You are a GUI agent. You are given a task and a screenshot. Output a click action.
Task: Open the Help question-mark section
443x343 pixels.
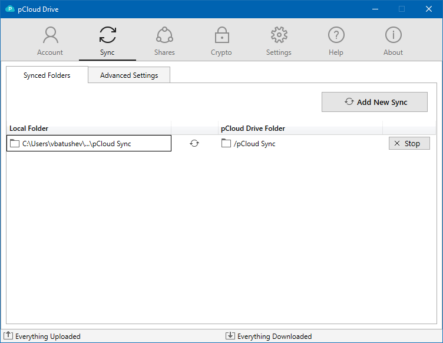pos(336,41)
